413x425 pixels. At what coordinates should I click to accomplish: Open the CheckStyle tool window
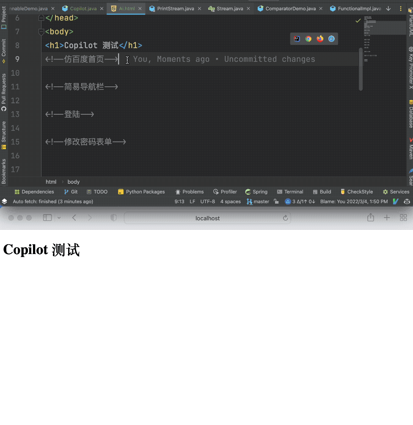[357, 192]
